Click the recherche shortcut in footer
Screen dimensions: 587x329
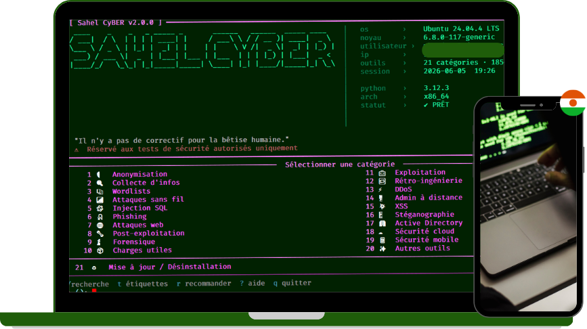pos(89,284)
